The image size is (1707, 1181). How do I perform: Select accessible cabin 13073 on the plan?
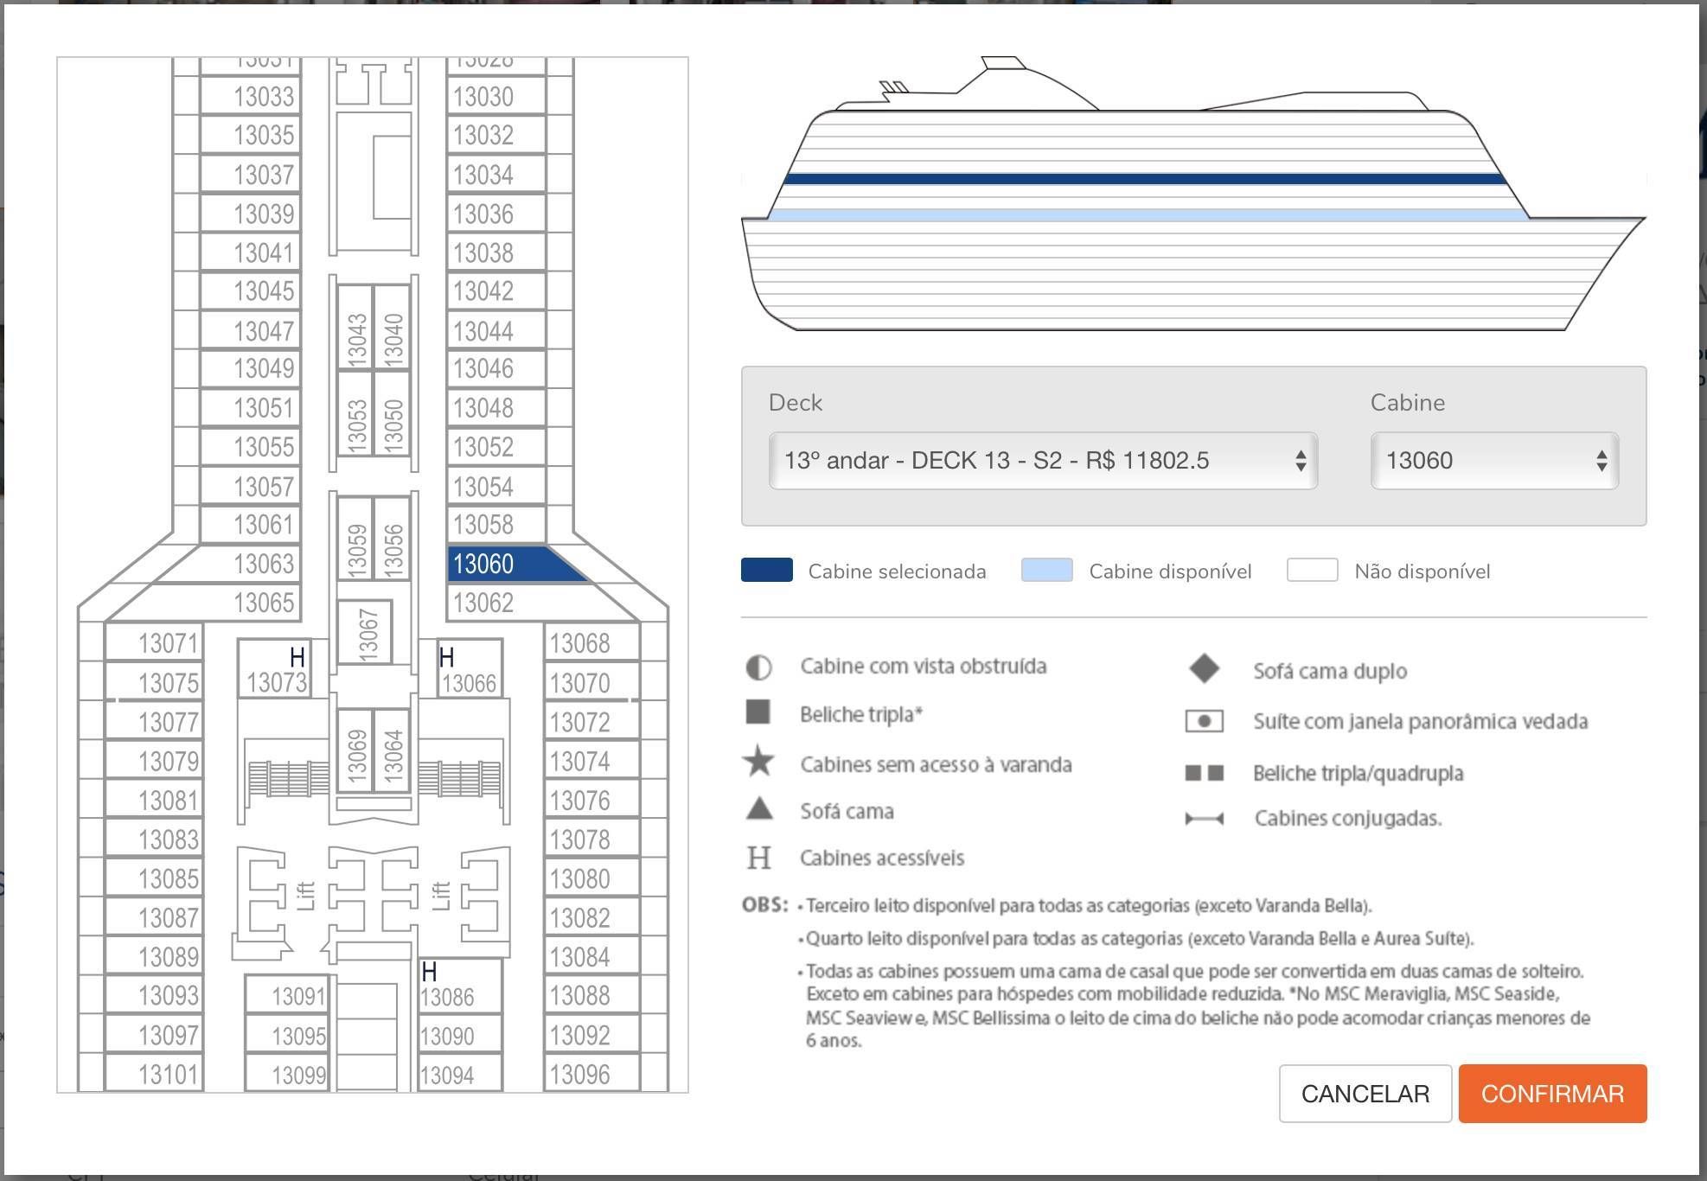pos(276,668)
